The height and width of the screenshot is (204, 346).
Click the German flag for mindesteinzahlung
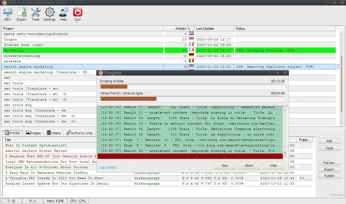click(x=191, y=56)
